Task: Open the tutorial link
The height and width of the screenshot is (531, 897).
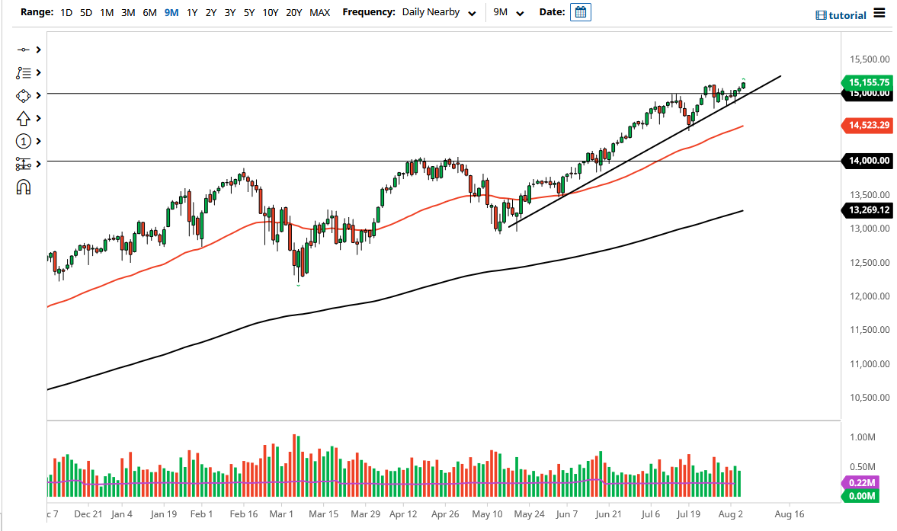Action: pyautogui.click(x=847, y=14)
